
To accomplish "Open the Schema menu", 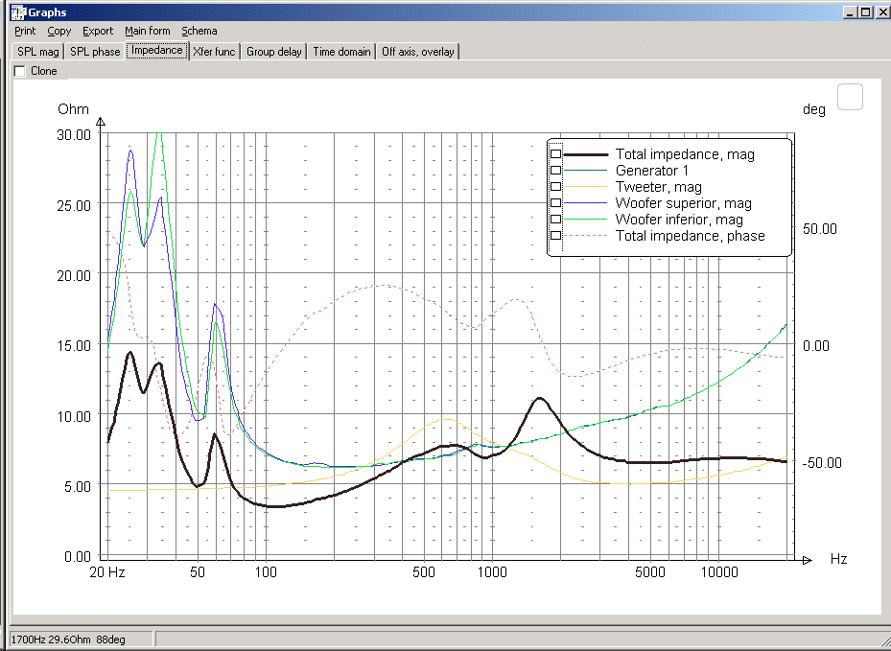I will click(x=199, y=32).
